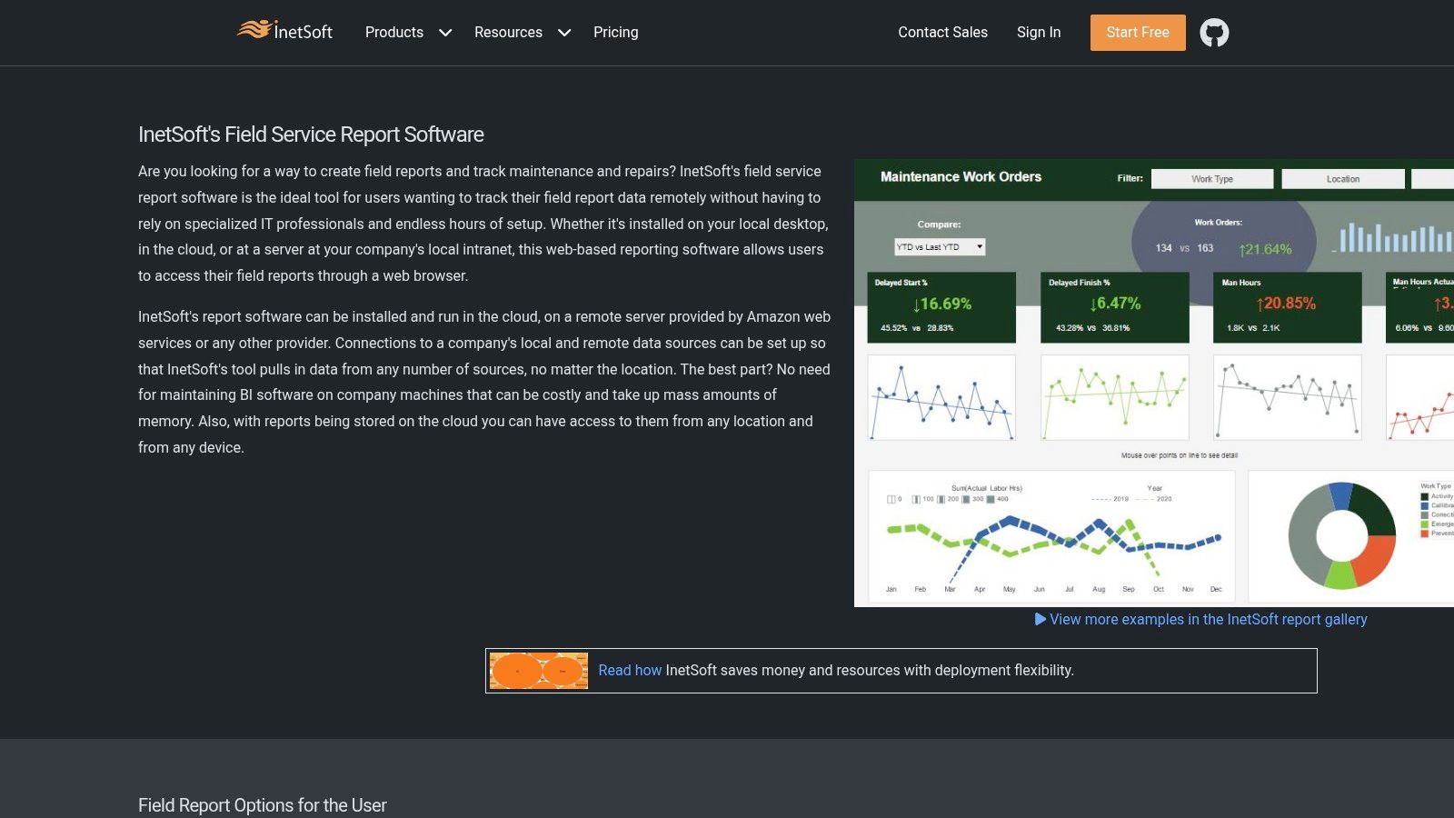Open the GitHub icon link

(1214, 33)
